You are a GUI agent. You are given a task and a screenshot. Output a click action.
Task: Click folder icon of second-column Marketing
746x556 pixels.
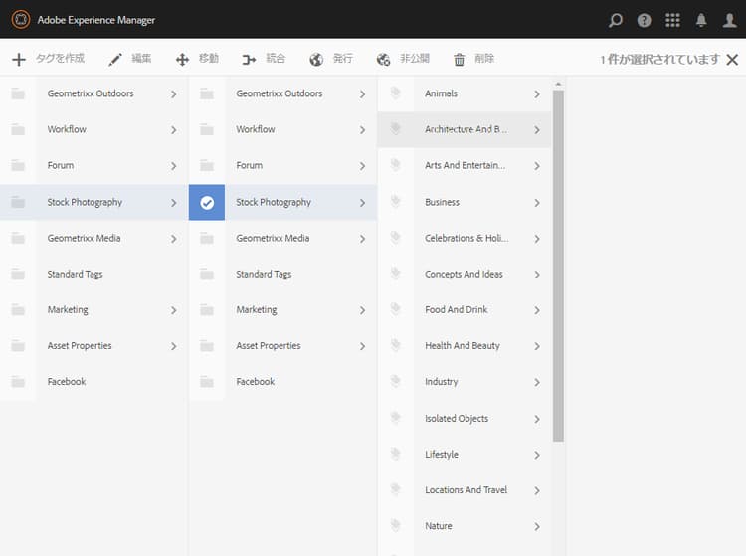(x=207, y=309)
